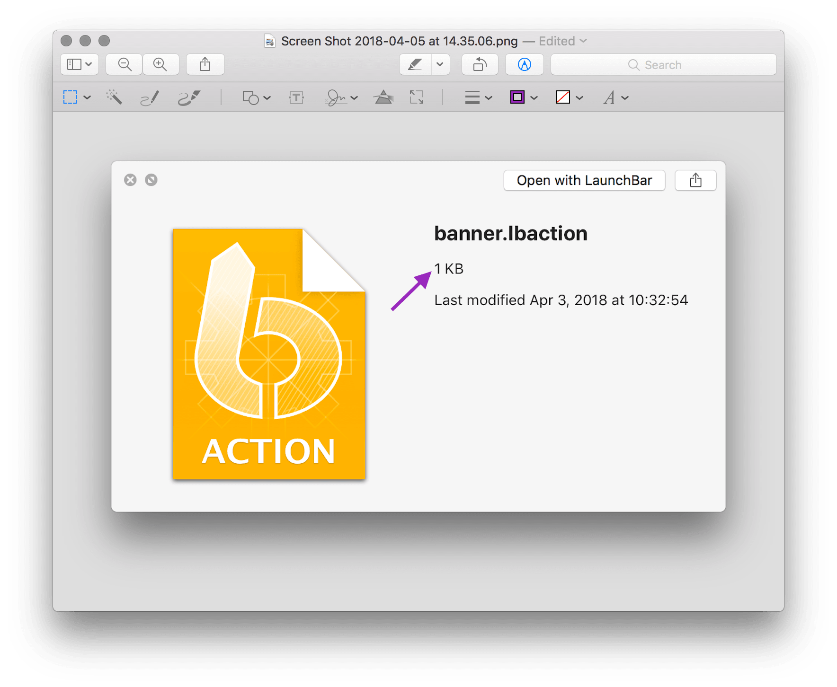Open the Adjust Color prism tool
This screenshot has height=687, width=837.
point(383,97)
